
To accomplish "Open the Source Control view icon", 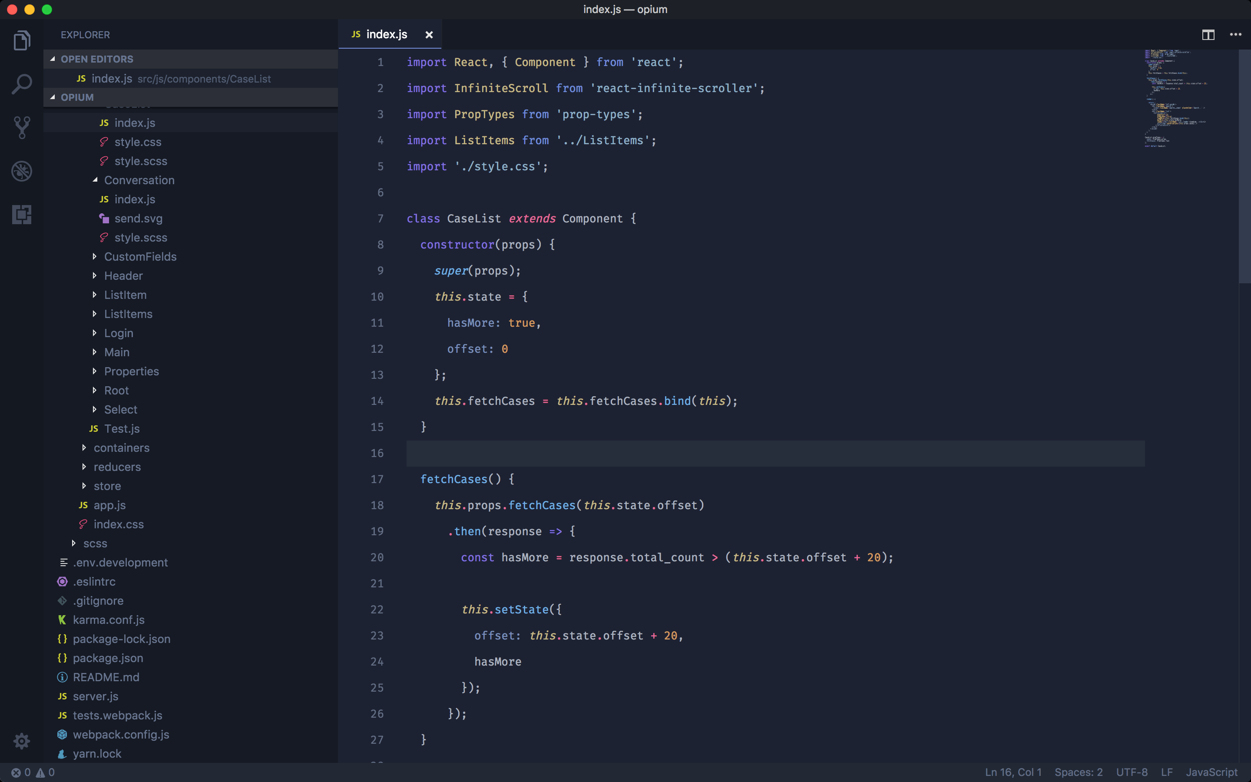I will 22,127.
